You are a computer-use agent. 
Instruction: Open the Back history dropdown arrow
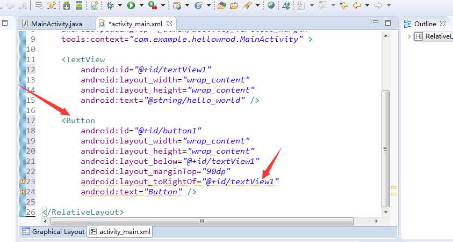pos(367,5)
